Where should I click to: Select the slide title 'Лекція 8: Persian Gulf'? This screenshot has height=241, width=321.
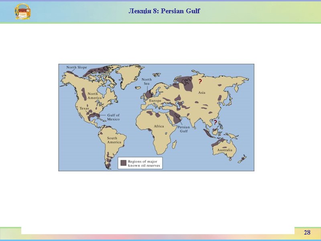click(x=164, y=11)
